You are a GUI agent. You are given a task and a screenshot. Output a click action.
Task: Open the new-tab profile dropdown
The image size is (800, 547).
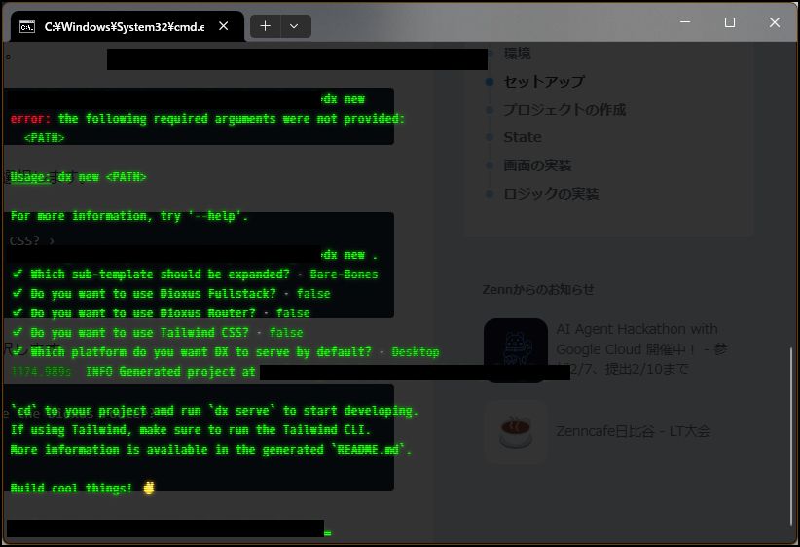[x=294, y=26]
